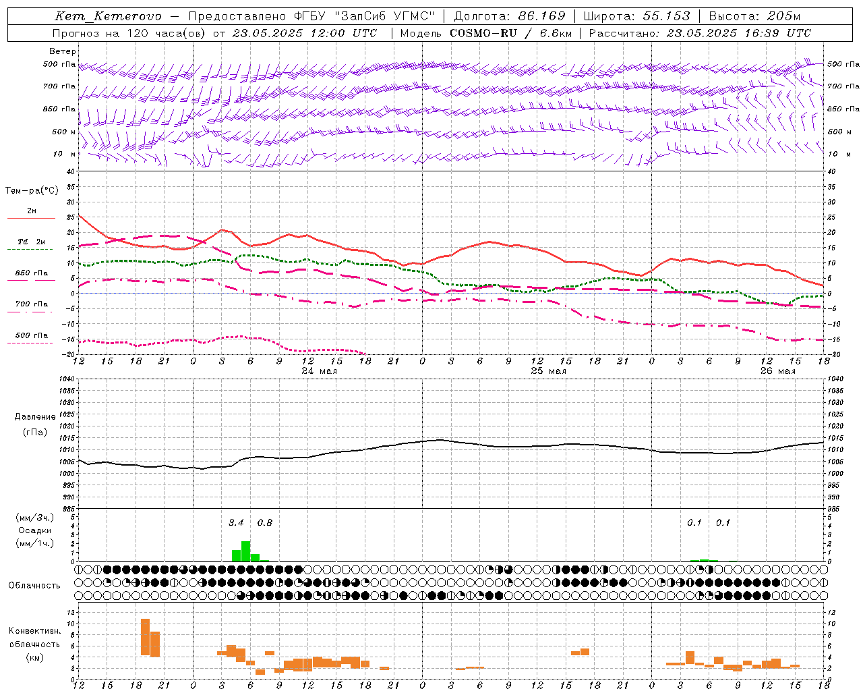Click the left '700 гПа' wind level label

coord(59,86)
